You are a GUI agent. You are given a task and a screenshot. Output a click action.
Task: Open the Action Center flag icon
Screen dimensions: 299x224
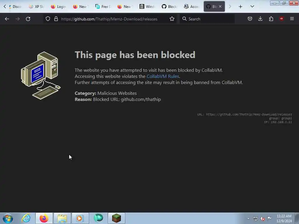270,218
